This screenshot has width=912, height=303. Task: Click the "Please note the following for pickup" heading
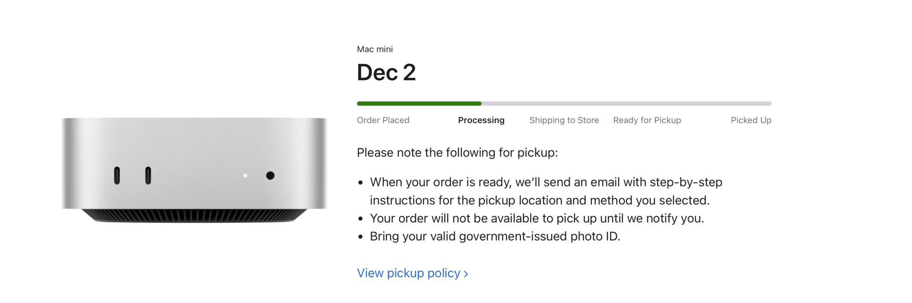pos(457,152)
